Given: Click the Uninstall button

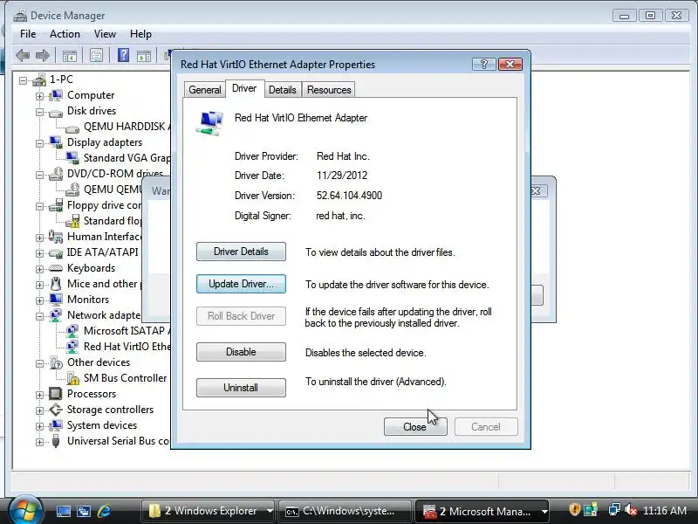Looking at the screenshot, I should (x=241, y=388).
